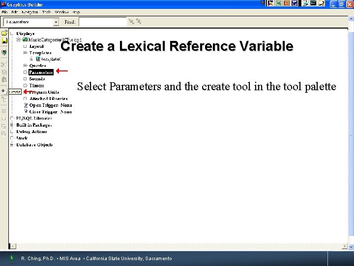Click the horizontal scrollbar right arrow
The image size is (354, 266).
point(345,246)
